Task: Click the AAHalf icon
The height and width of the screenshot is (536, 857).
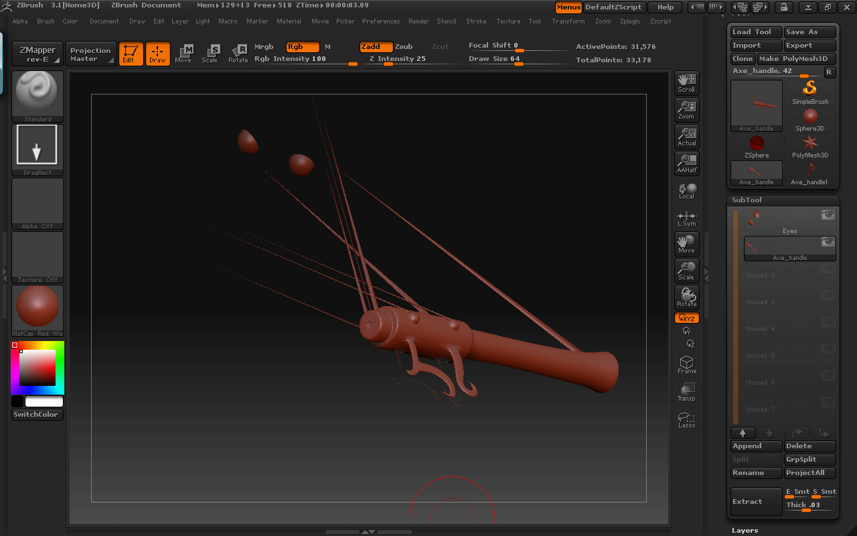Action: pyautogui.click(x=686, y=163)
